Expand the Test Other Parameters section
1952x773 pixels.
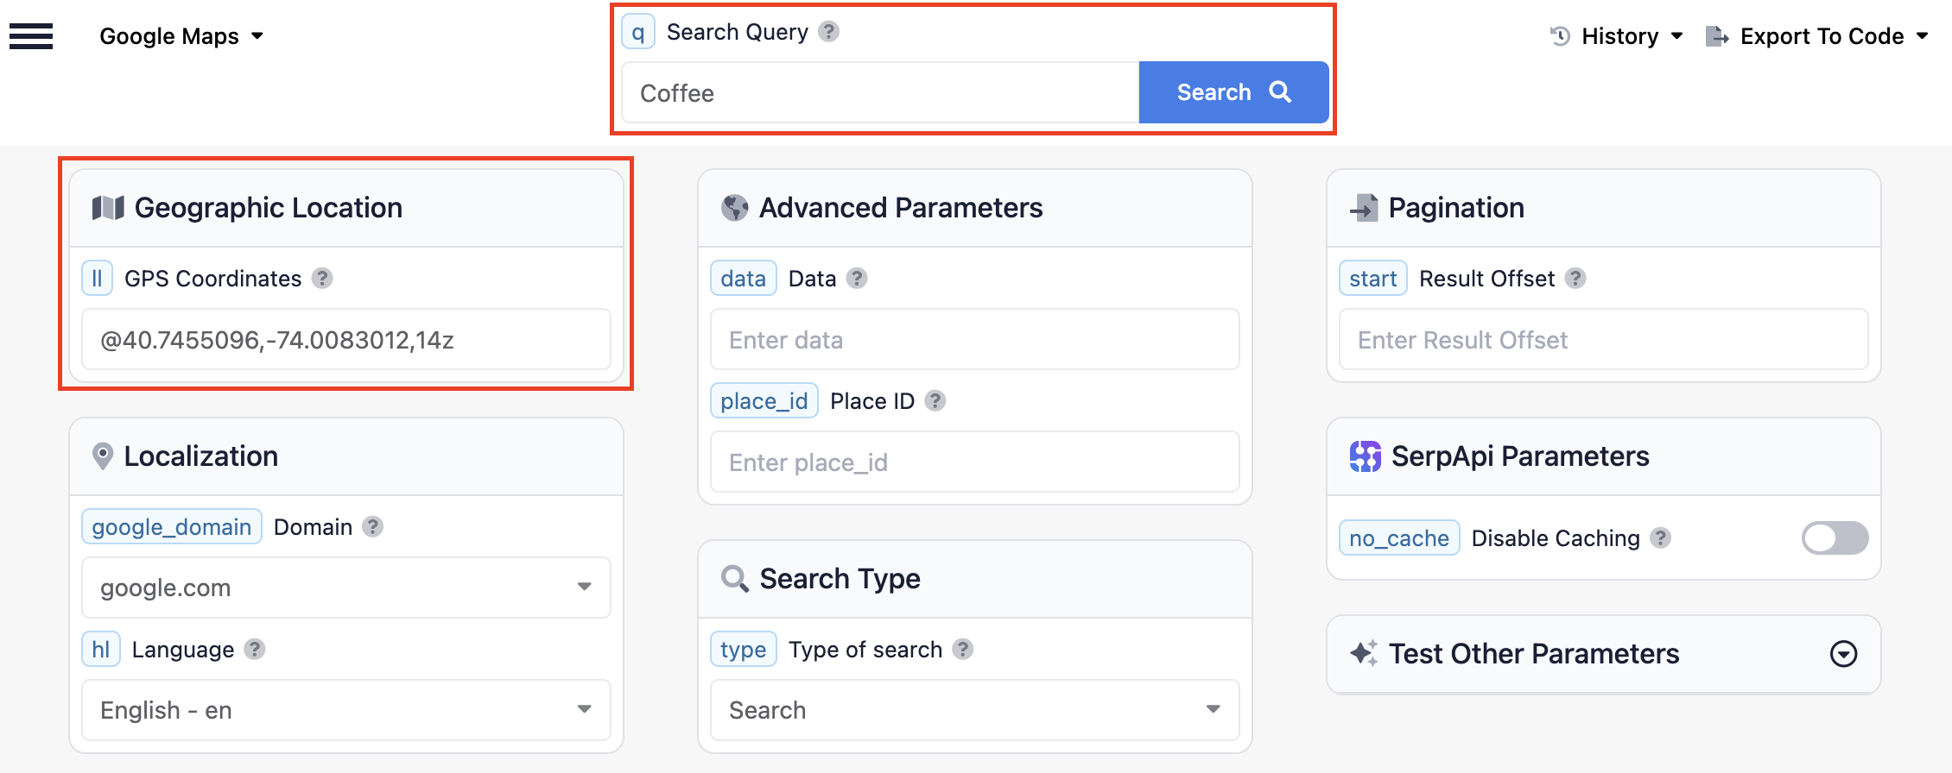coord(1843,654)
